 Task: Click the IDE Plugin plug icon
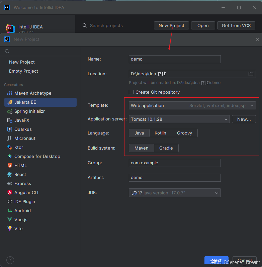pos(10,201)
